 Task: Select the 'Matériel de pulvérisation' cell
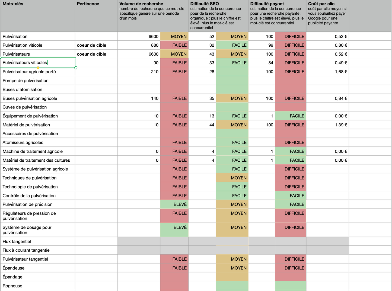pos(38,125)
